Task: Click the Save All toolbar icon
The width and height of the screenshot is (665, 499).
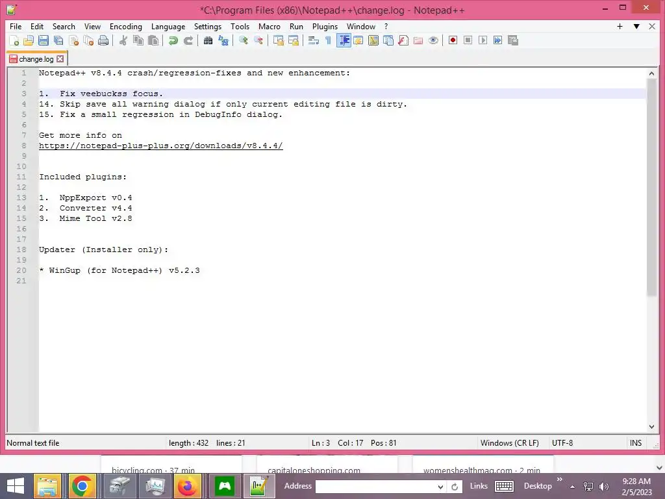Action: pyautogui.click(x=58, y=40)
